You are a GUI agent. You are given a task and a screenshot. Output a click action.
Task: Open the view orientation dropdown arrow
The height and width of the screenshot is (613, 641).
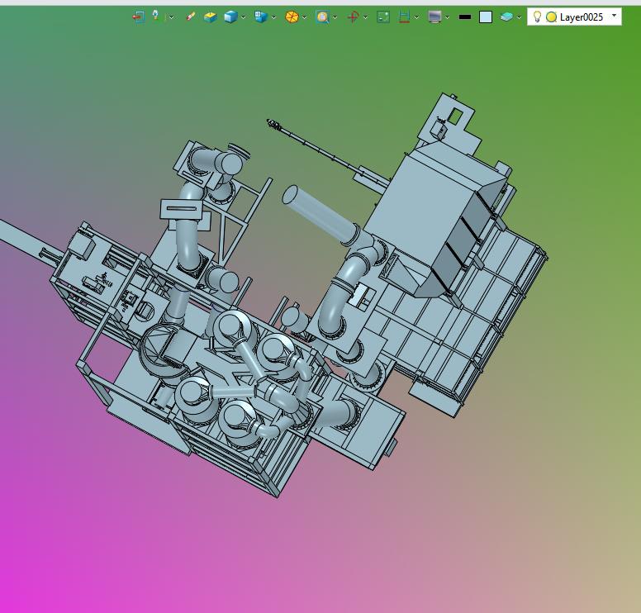[274, 17]
